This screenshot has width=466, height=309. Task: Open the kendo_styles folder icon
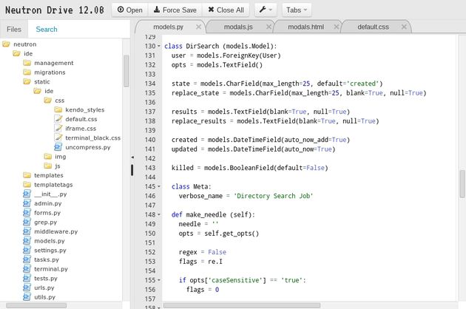tap(58, 110)
